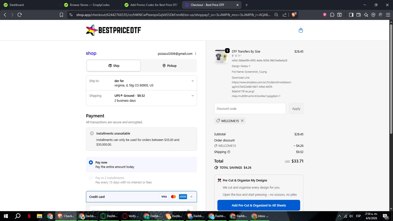The height and width of the screenshot is (221, 393).
Task: Click the shipping info help icon
Action: pyautogui.click(x=229, y=152)
